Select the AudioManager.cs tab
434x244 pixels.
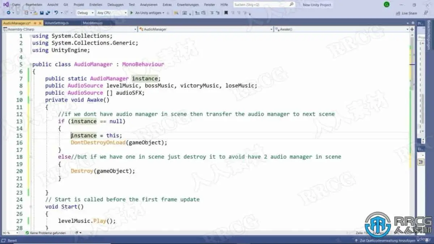pyautogui.click(x=17, y=23)
